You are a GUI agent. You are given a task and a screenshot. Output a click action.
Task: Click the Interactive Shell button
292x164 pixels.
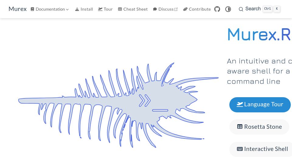[x=261, y=149]
